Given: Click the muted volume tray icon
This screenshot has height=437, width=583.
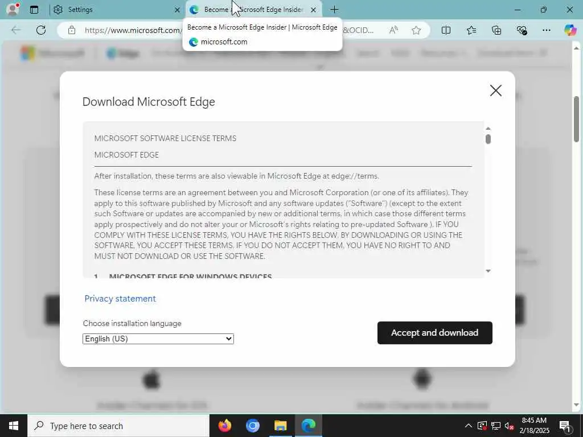Looking at the screenshot, I should tap(510, 426).
